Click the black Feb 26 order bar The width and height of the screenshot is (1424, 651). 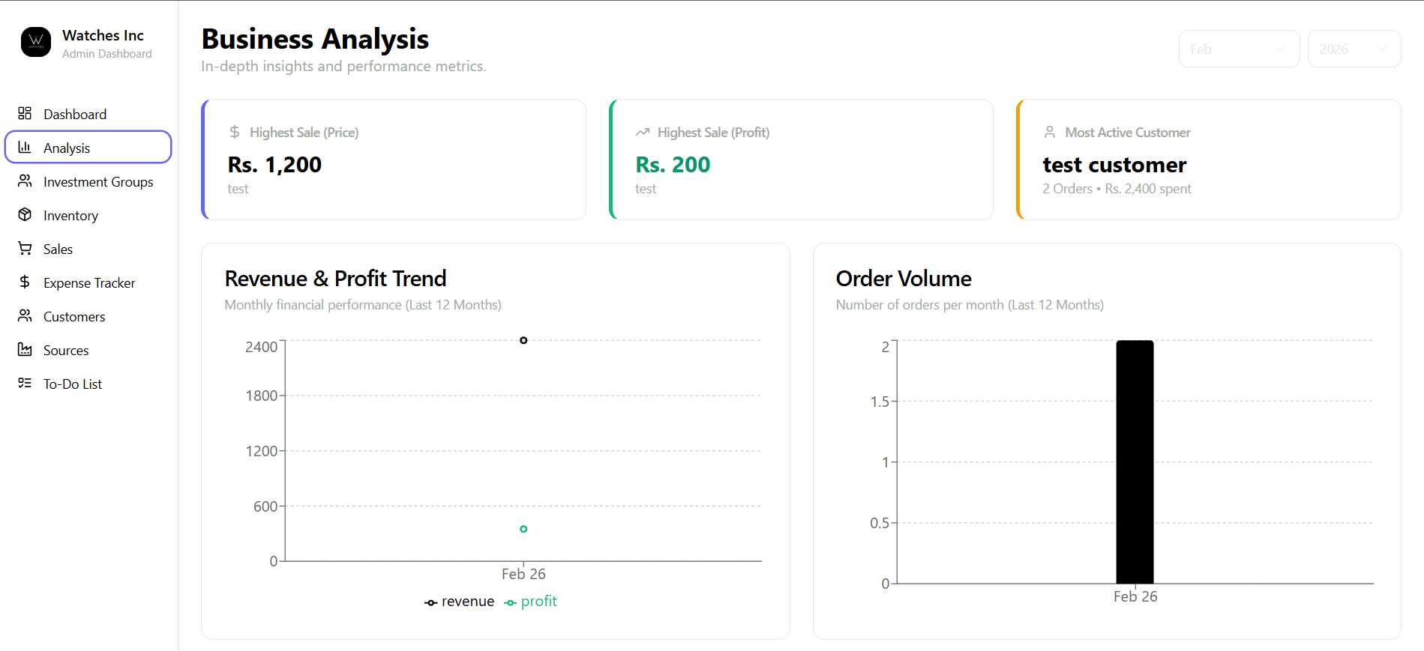point(1135,462)
